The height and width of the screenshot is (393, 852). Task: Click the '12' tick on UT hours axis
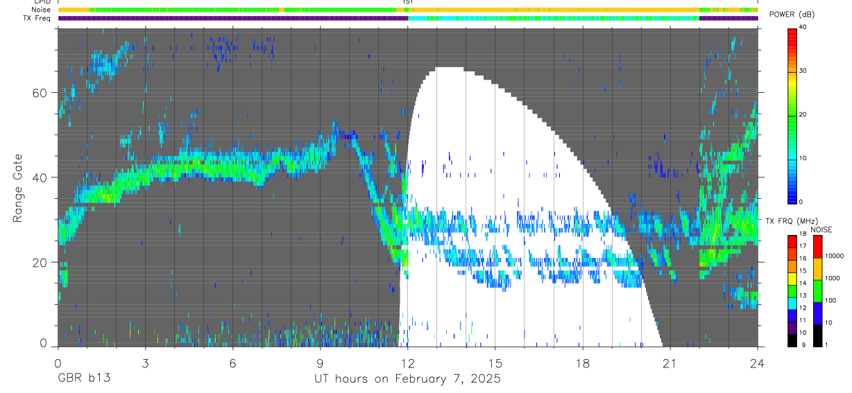point(408,363)
